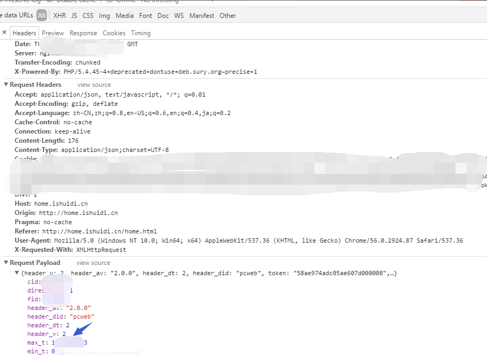Filter requests by CSS
The image size is (487, 355).
88,16
